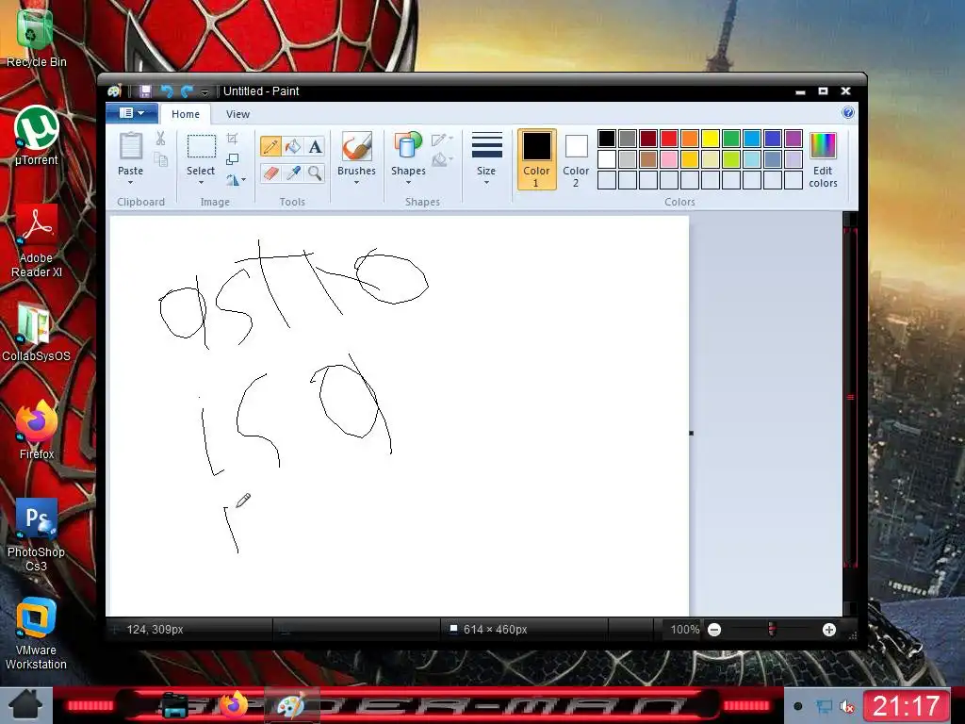Open the µTorrent desktop icon
This screenshot has height=724, width=965.
pyautogui.click(x=36, y=136)
